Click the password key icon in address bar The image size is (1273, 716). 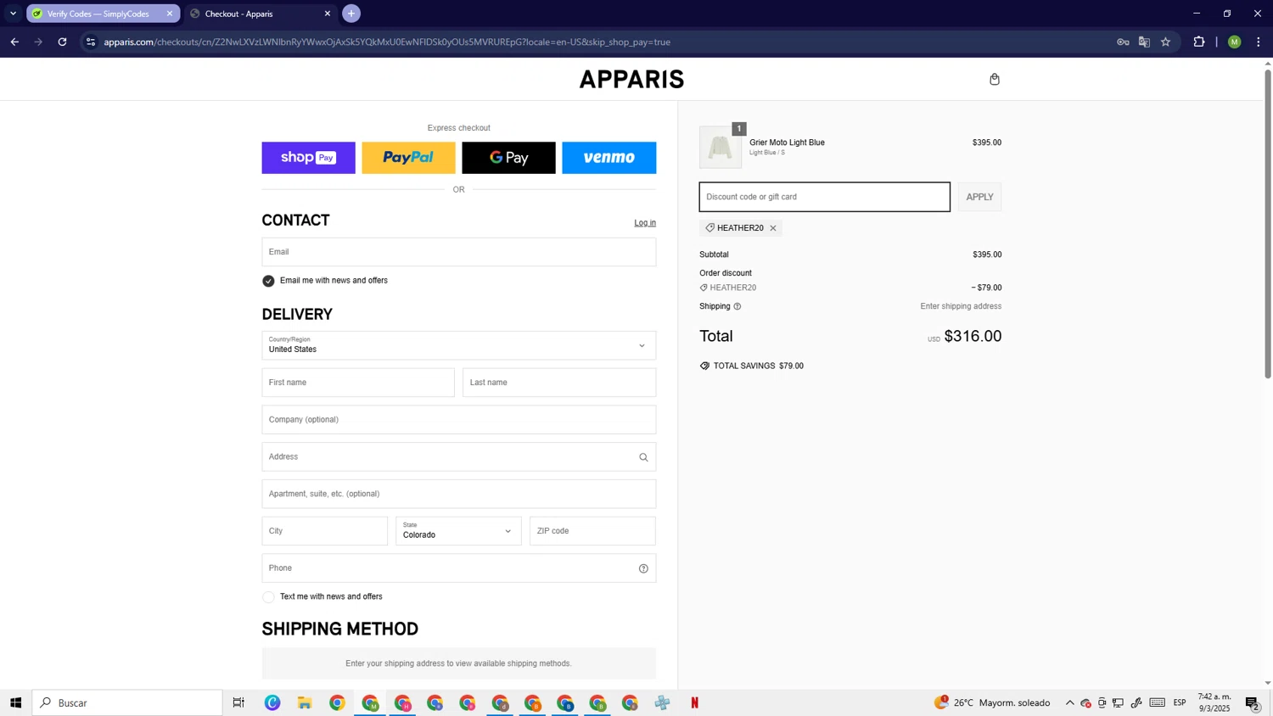(x=1123, y=42)
